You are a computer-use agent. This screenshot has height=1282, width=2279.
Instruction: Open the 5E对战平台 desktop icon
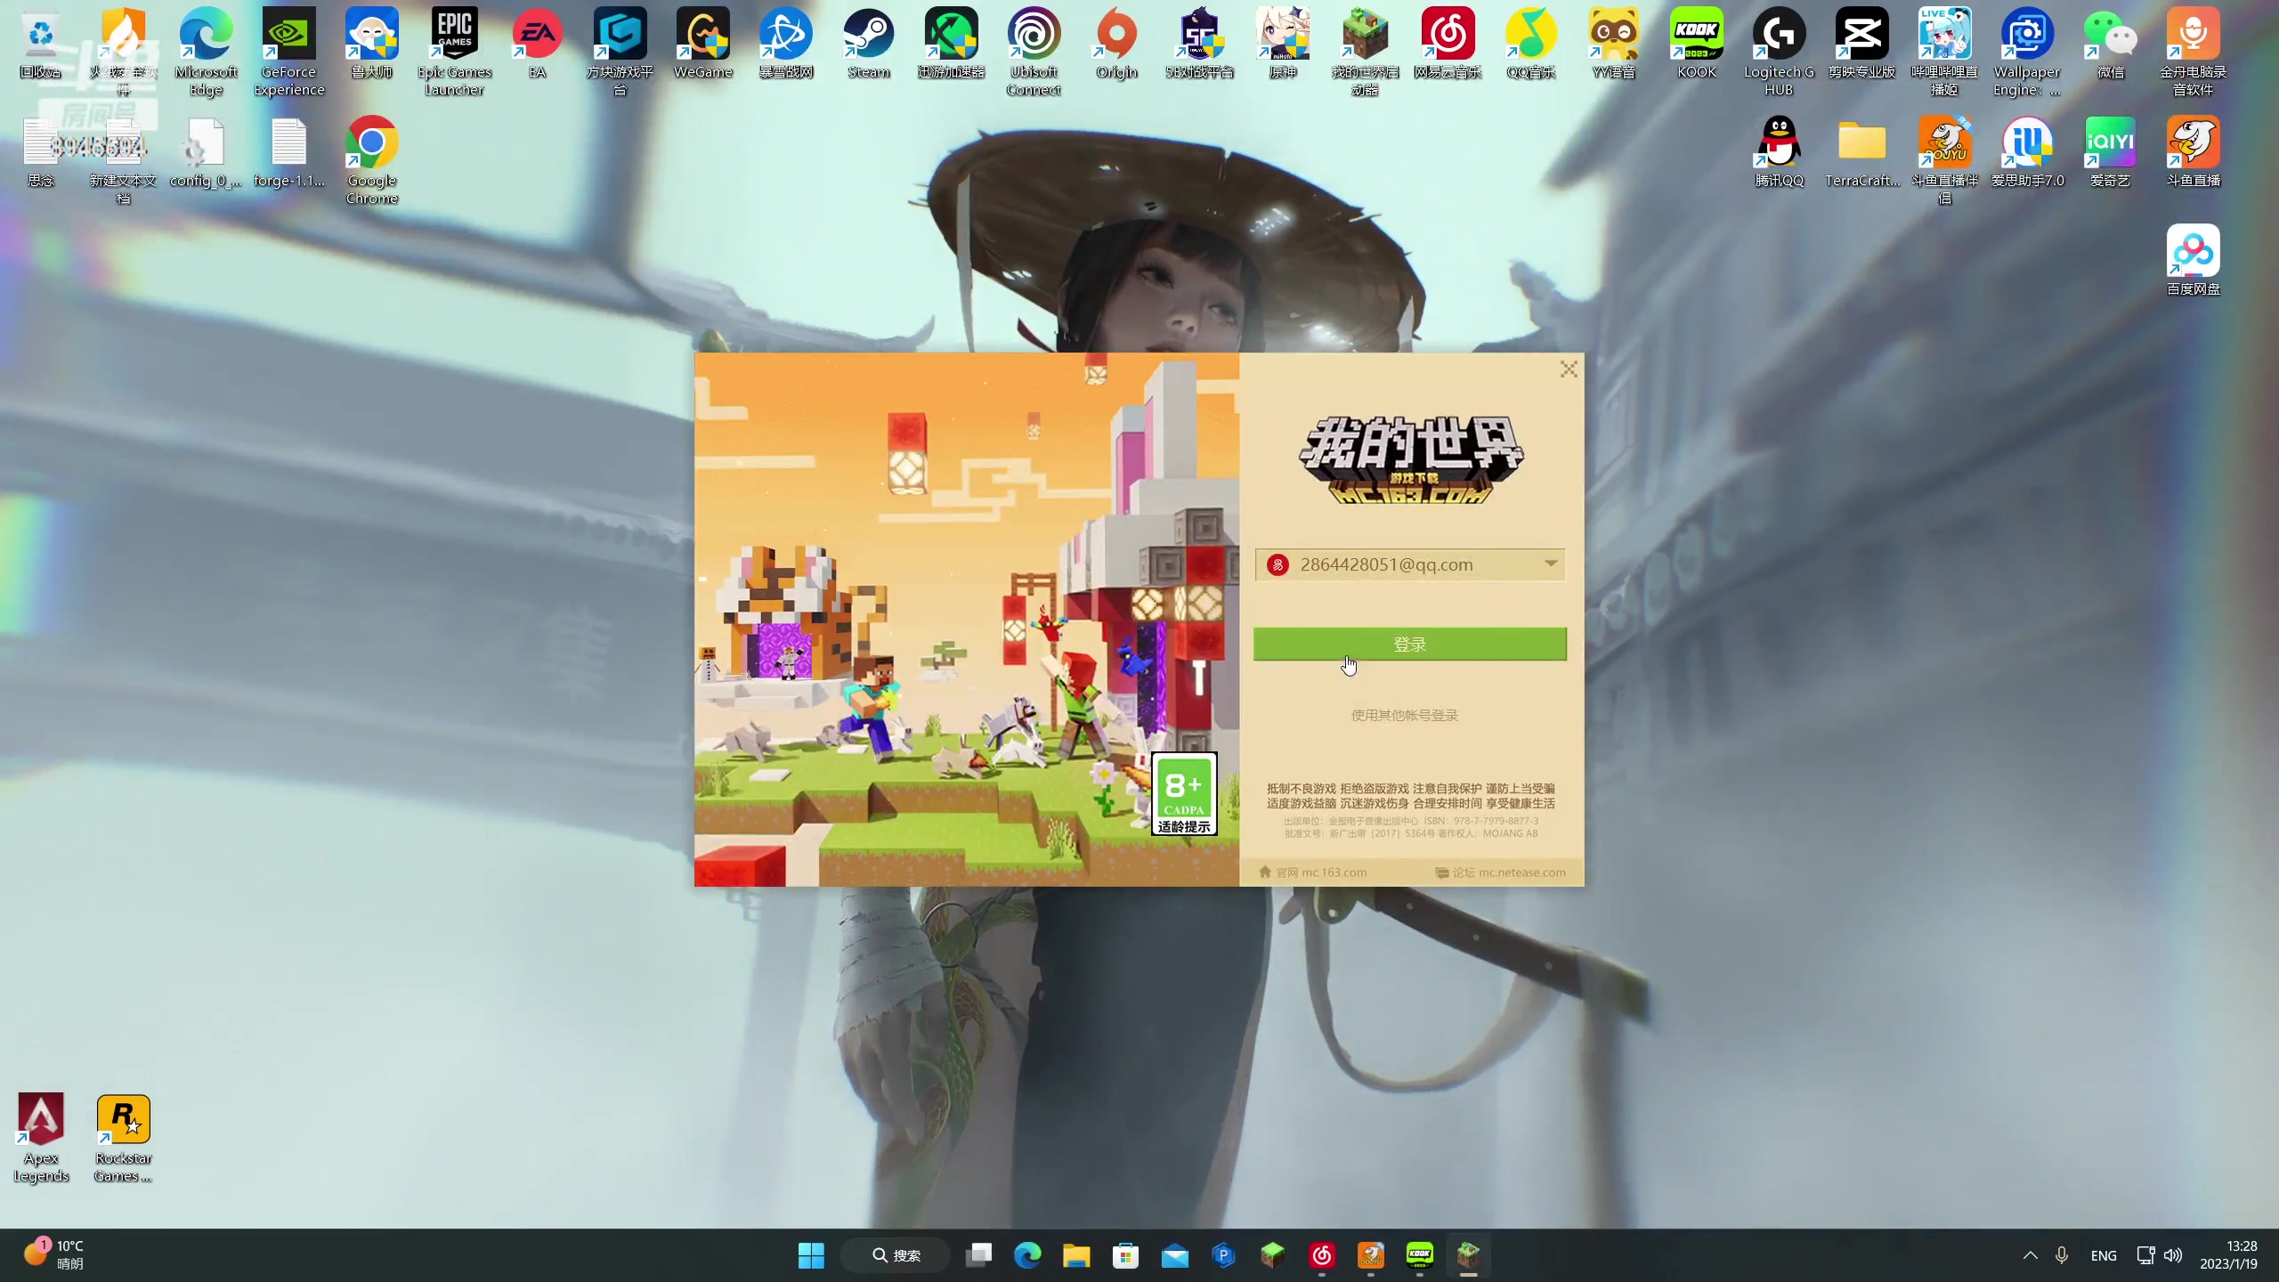pyautogui.click(x=1200, y=45)
